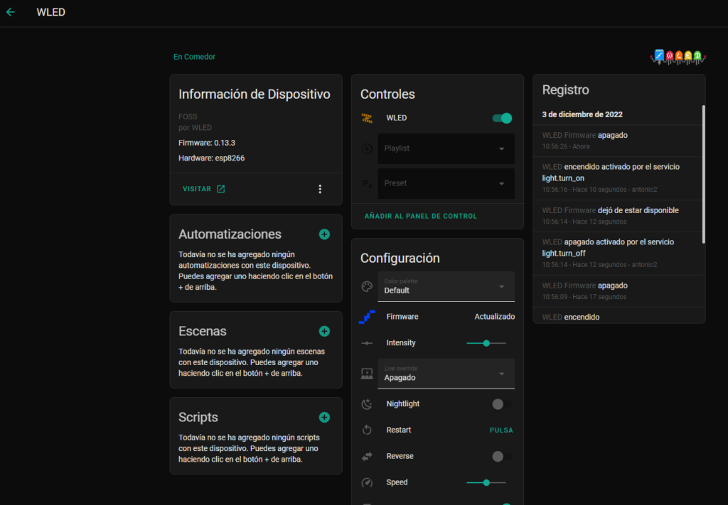Click the 'Firmware: 0.13.3' text
The height and width of the screenshot is (505, 728).
coord(207,143)
